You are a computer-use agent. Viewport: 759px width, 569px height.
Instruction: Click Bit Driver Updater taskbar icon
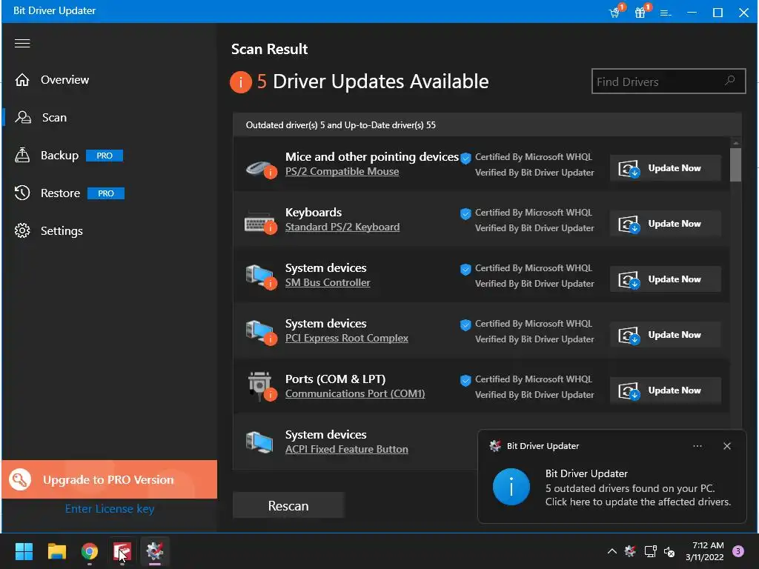tap(155, 551)
